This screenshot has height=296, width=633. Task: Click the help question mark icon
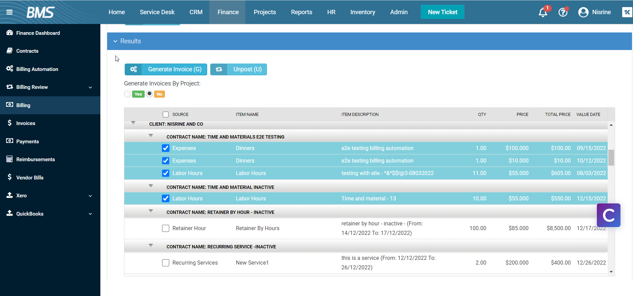[563, 13]
